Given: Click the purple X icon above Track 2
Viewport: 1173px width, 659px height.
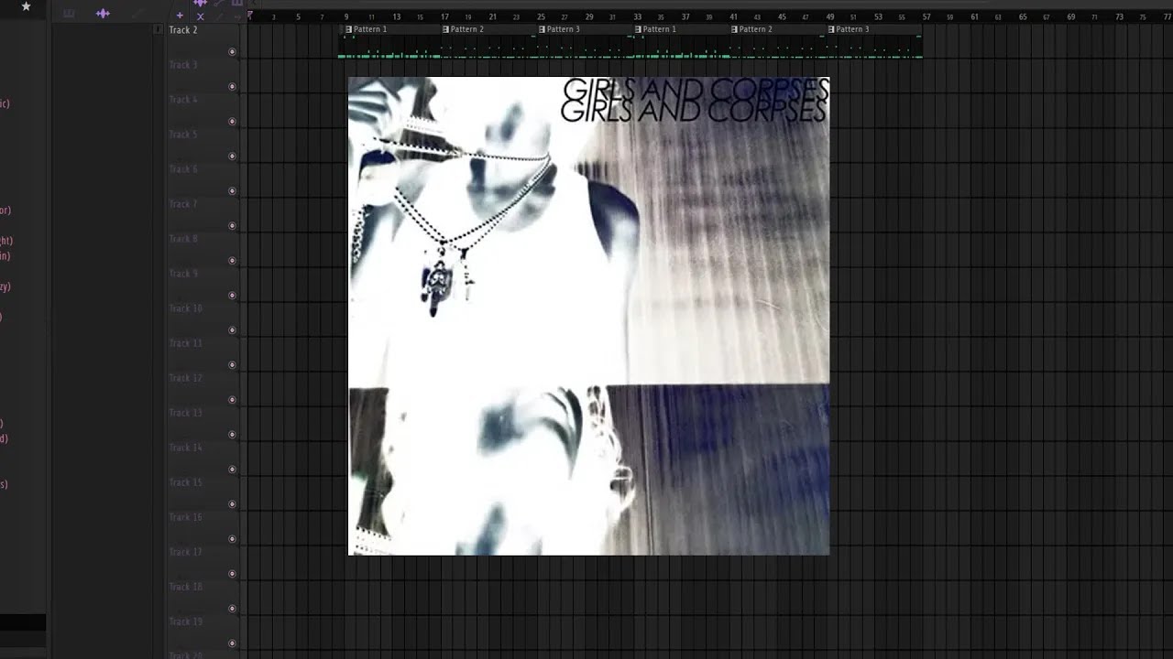Looking at the screenshot, I should click(200, 16).
